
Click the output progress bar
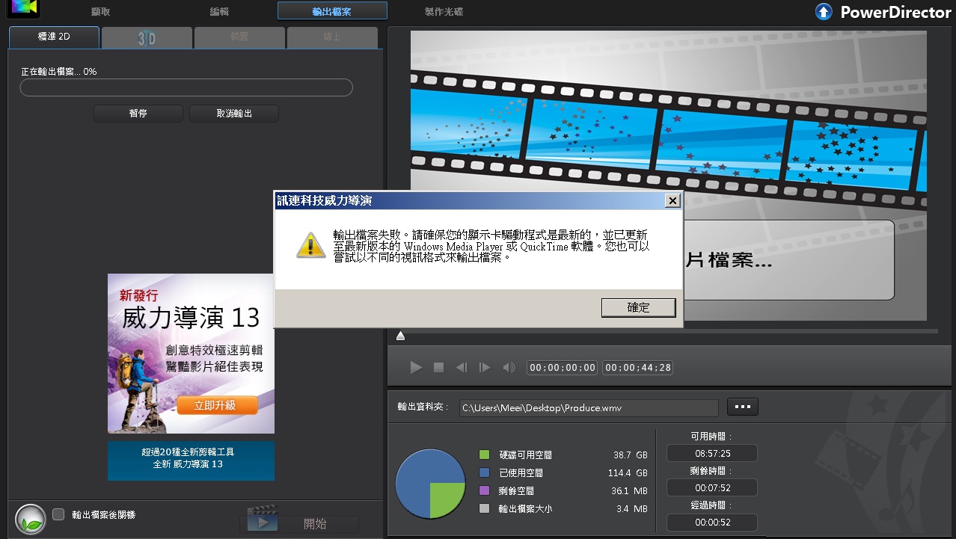(186, 87)
